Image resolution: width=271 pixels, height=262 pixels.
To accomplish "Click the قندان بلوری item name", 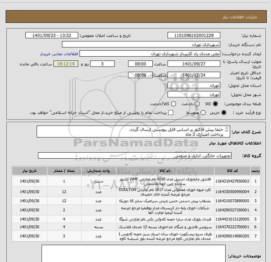I will coord(165,219).
